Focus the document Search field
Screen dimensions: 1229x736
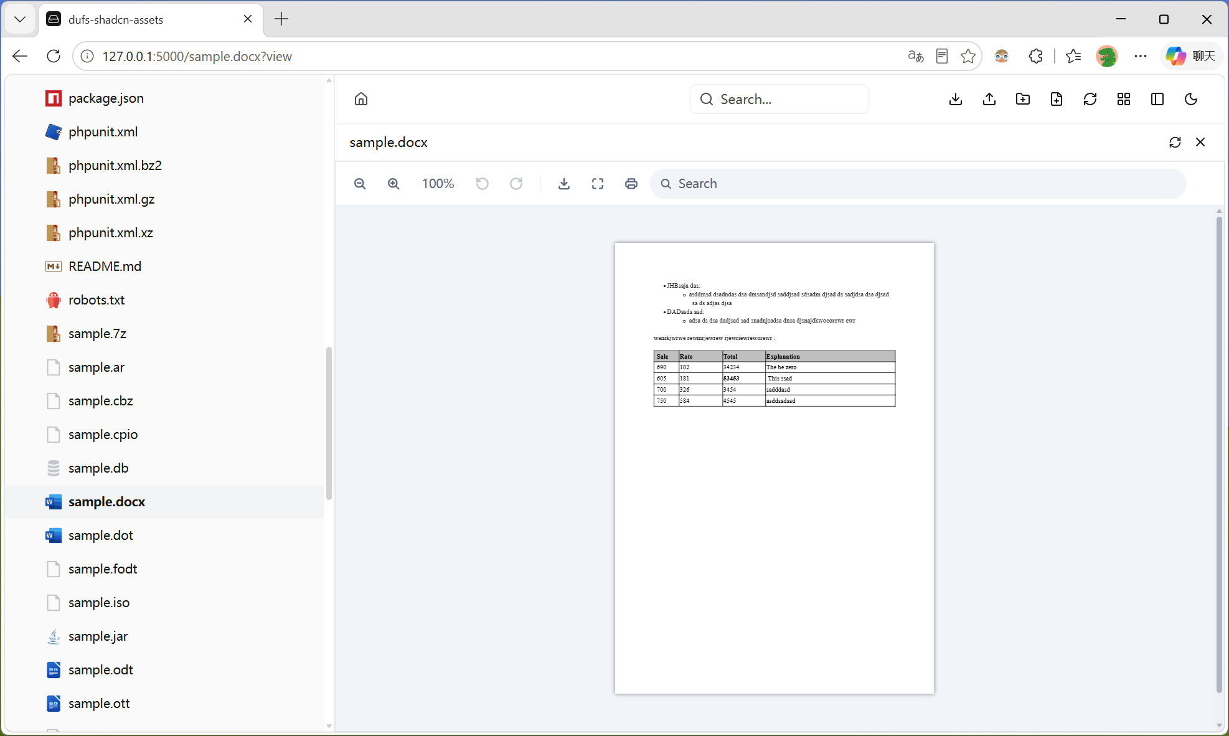[x=918, y=184]
